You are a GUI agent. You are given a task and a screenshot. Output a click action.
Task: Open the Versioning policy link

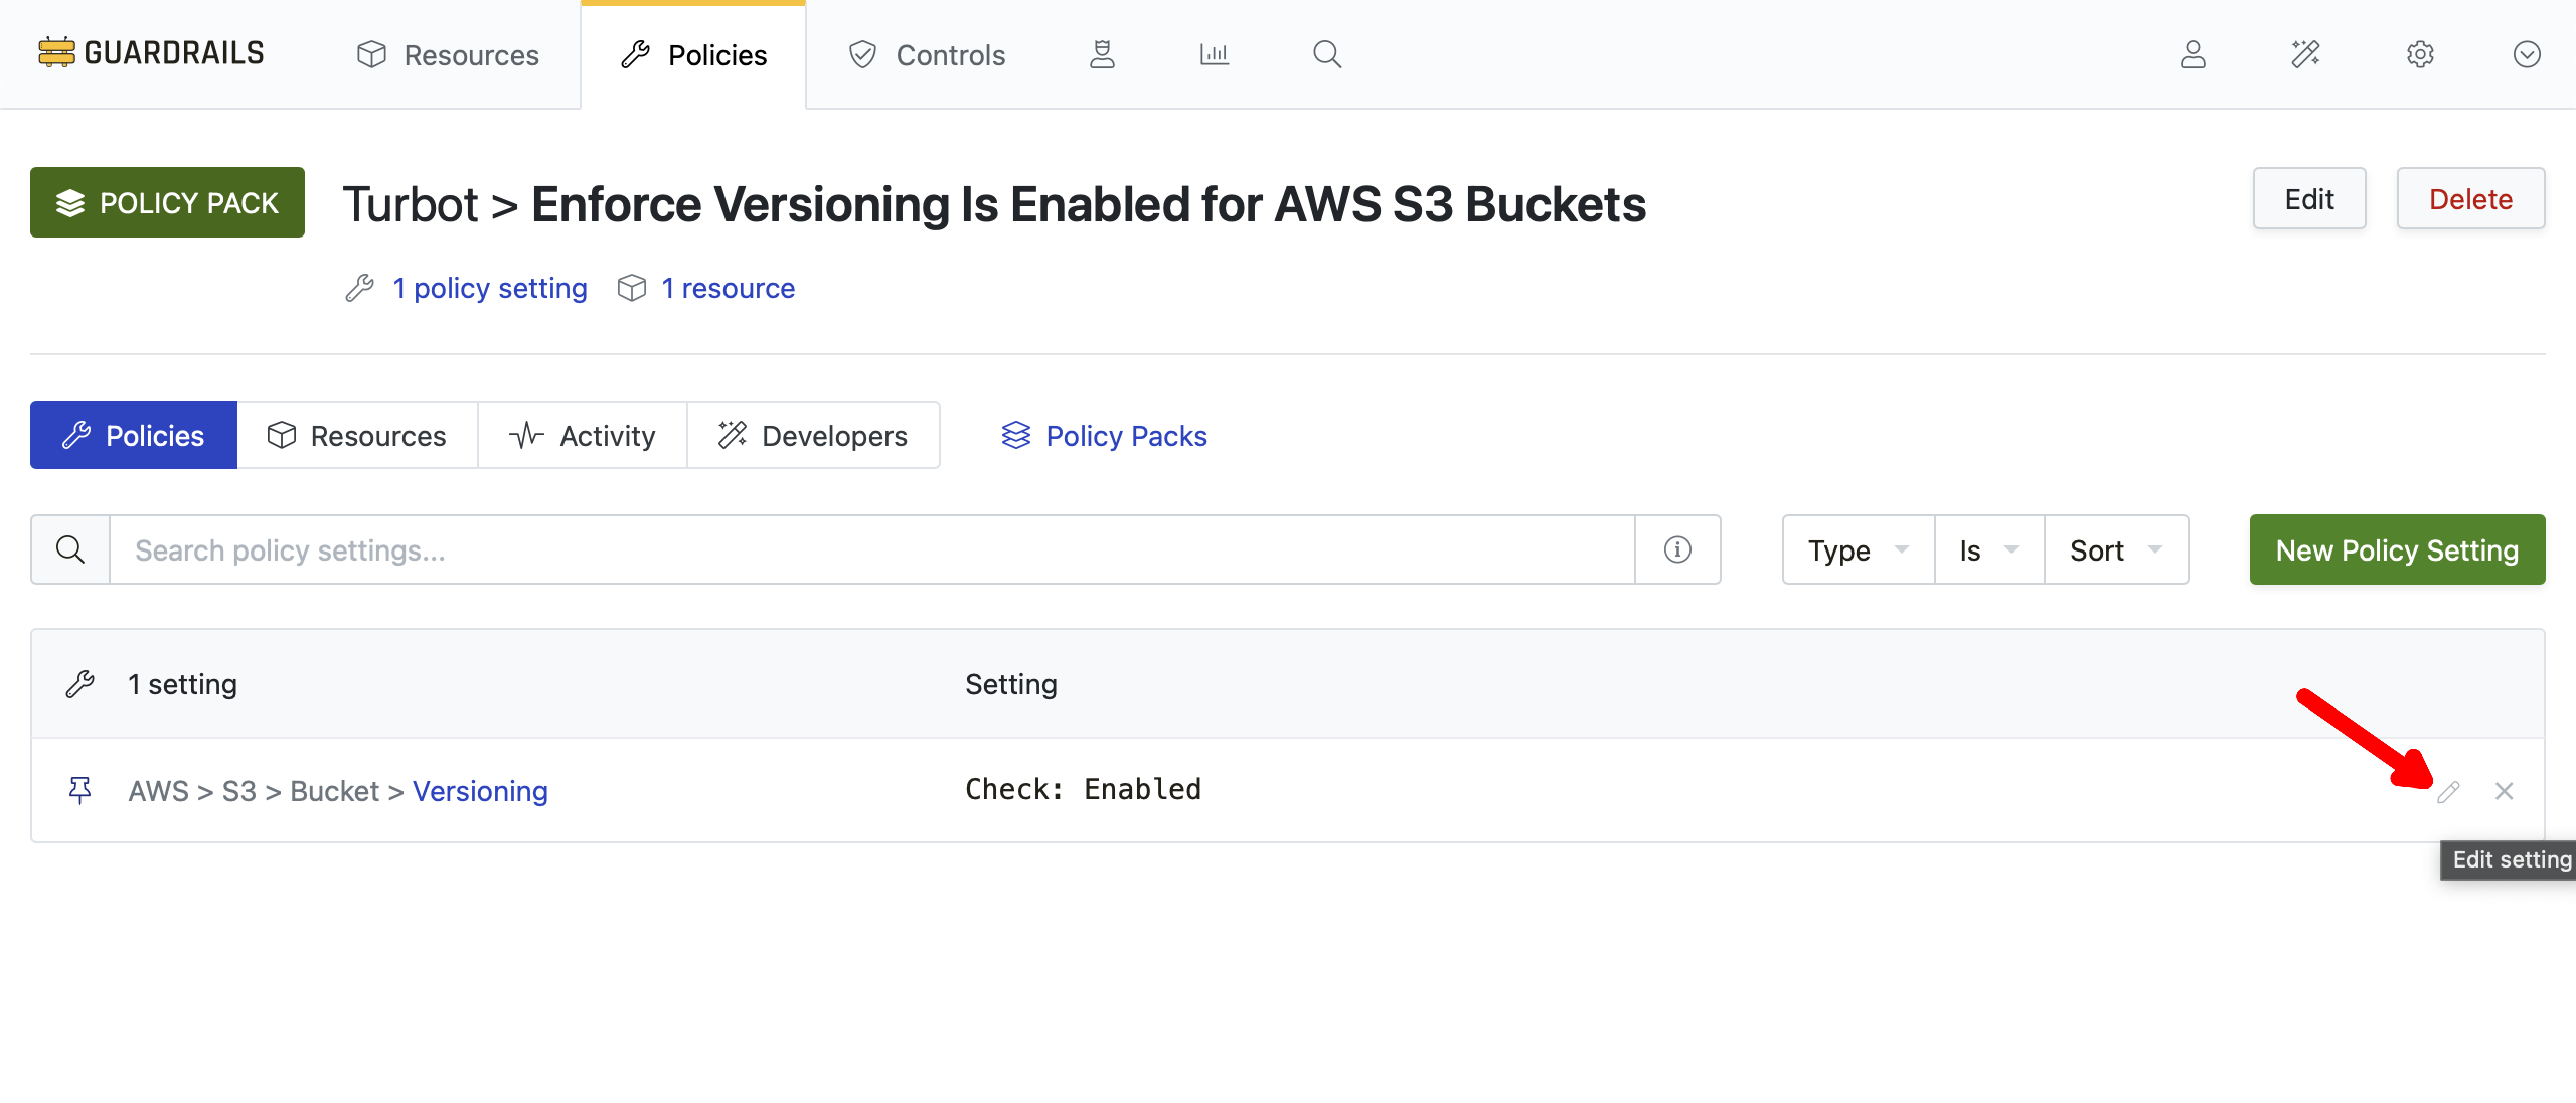(x=480, y=791)
